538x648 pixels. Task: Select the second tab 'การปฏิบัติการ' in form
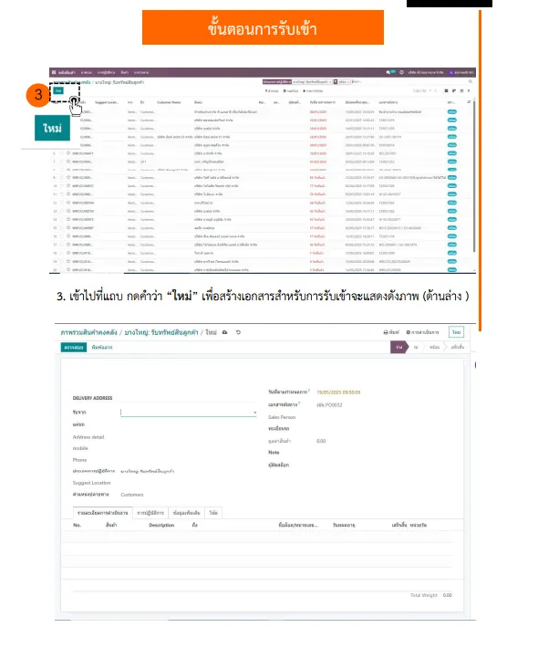(150, 513)
